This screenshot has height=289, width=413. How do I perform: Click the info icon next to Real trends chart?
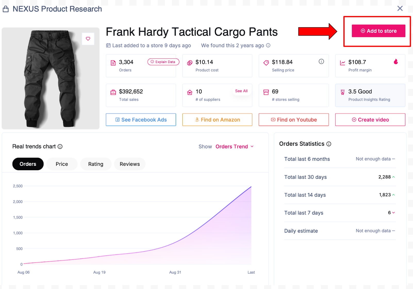(60, 147)
